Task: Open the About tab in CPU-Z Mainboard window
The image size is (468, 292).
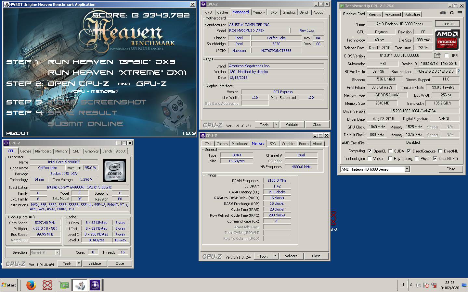Action: (x=318, y=12)
